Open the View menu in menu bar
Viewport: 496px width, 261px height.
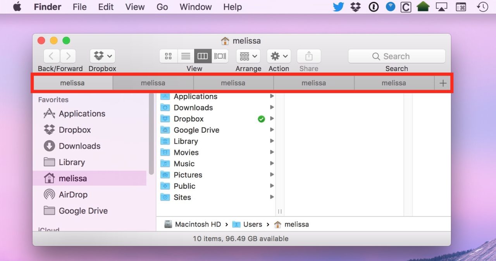pyautogui.click(x=135, y=7)
